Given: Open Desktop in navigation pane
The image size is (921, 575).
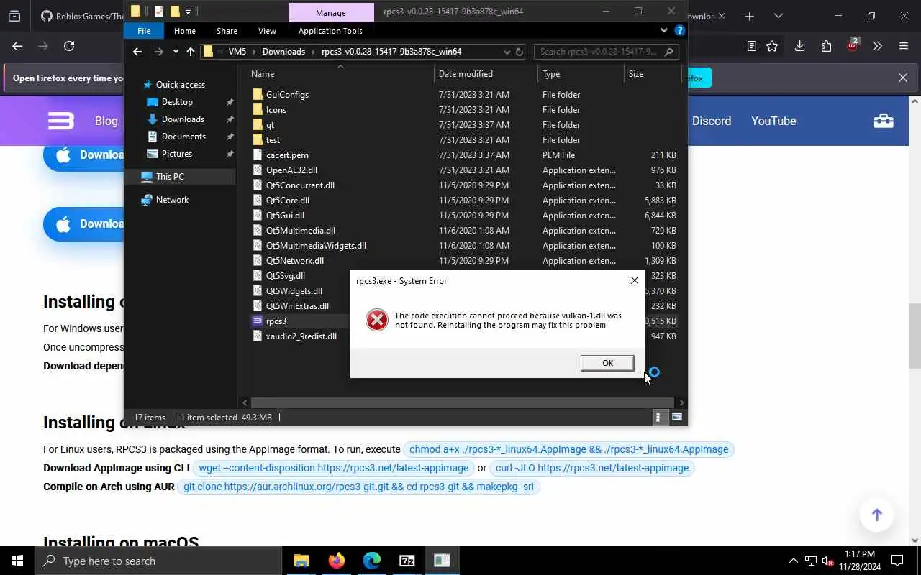Looking at the screenshot, I should (177, 102).
